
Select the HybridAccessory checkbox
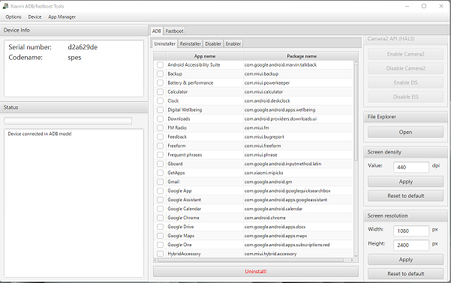pyautogui.click(x=160, y=254)
